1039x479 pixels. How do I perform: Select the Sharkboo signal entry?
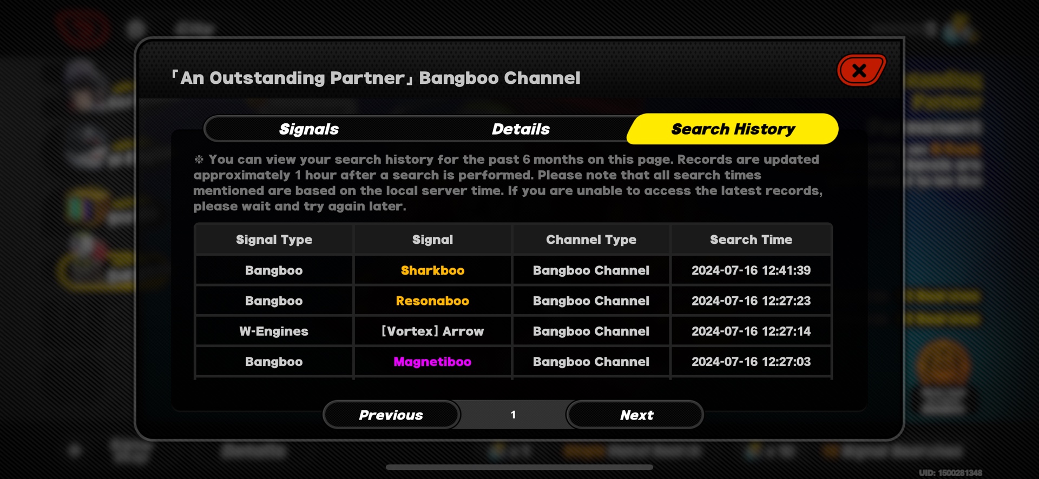[432, 270]
